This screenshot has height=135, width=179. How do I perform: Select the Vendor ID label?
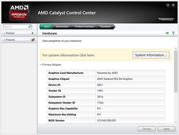pos(55,91)
